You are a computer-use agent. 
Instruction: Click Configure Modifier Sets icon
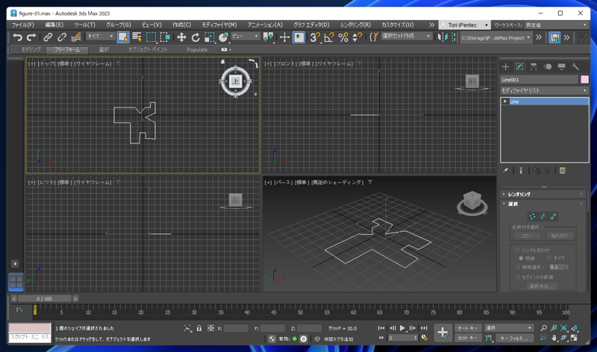(563, 171)
